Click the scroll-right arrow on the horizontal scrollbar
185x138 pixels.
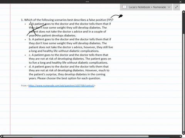pyautogui.click(x=181, y=136)
